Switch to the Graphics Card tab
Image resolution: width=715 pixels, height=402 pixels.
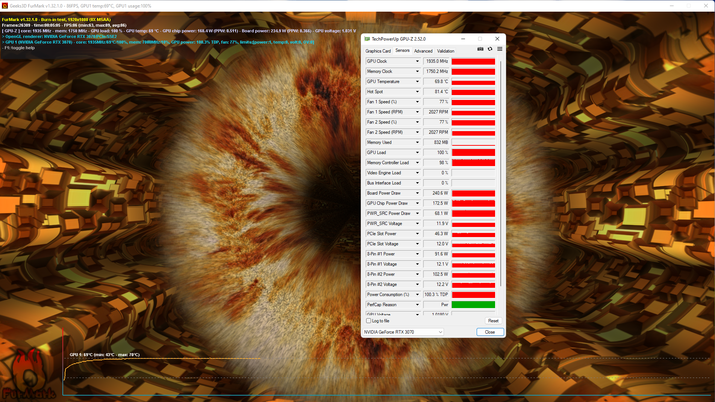378,51
